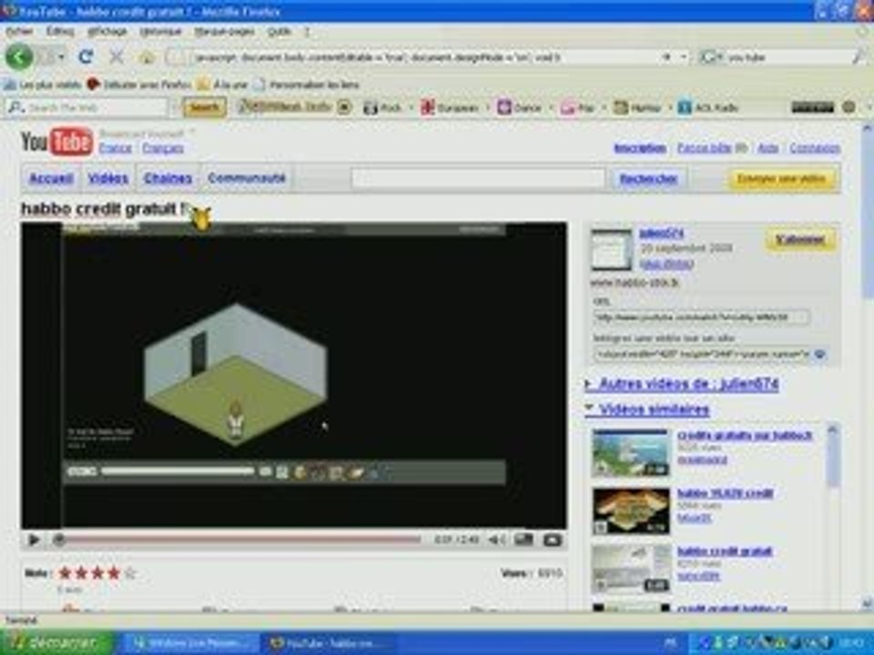Click the Windows Start button
This screenshot has width=874, height=655.
click(x=56, y=643)
